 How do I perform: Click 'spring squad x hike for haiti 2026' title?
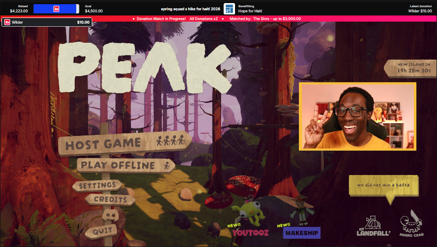[190, 9]
